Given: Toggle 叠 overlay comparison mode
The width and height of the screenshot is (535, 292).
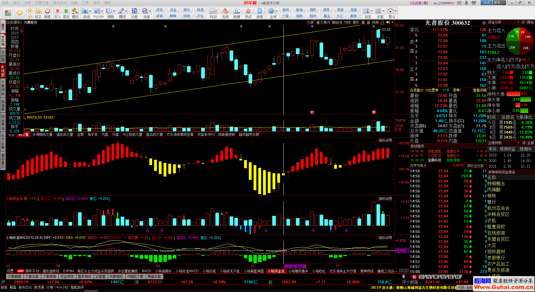Looking at the screenshot, I should pyautogui.click(x=363, y=22).
